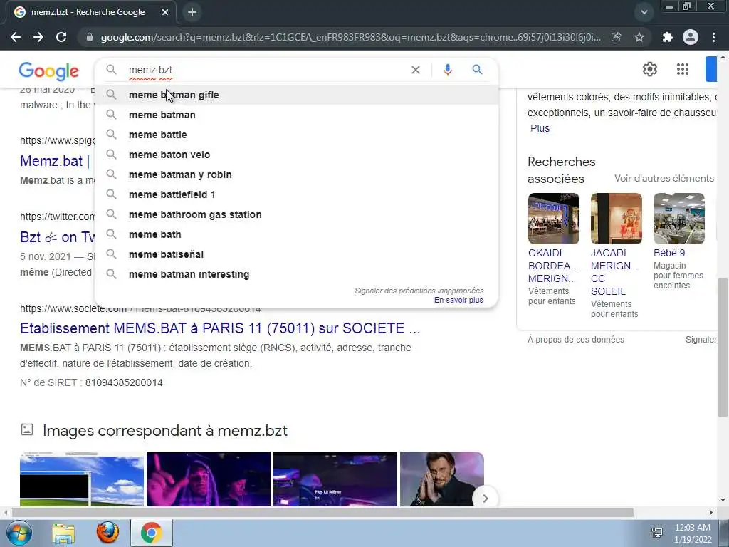Click the horizontal scrollbar thumb
This screenshot has height=547, width=729.
(323, 513)
